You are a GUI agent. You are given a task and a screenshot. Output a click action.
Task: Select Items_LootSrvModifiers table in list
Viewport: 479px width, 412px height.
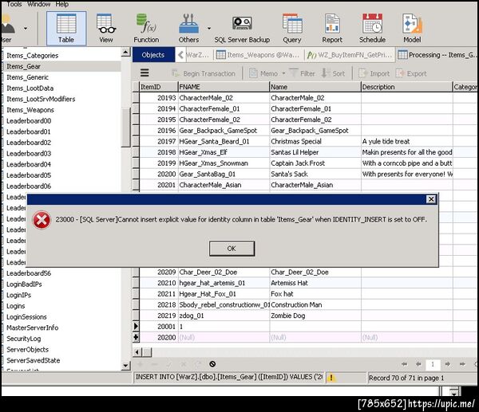point(41,99)
